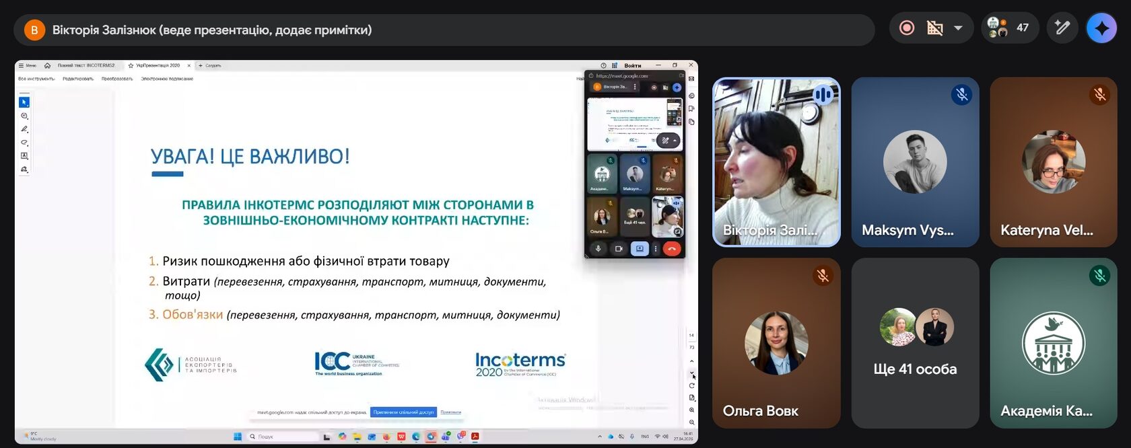Expand the Windows system tray hidden icons chevron
Viewport: 1131px width, 448px height.
tap(600, 437)
